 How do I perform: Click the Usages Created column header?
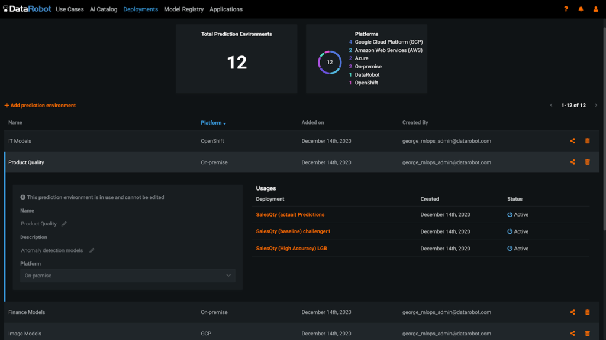pyautogui.click(x=430, y=199)
